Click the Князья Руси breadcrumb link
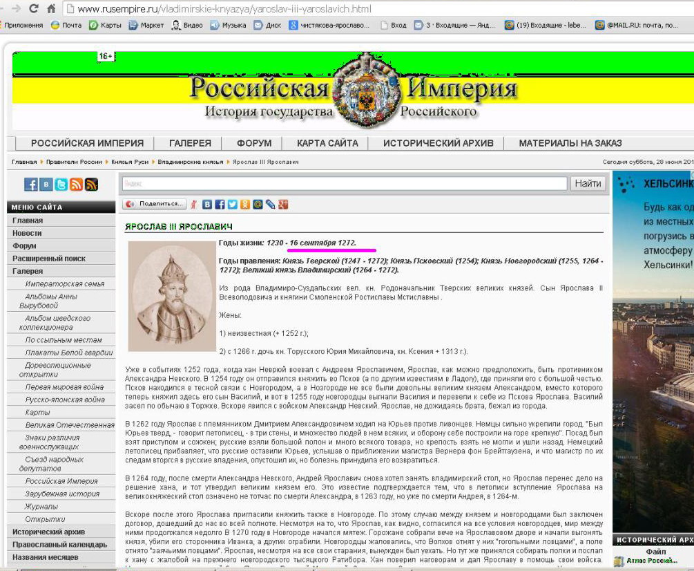 (x=130, y=162)
